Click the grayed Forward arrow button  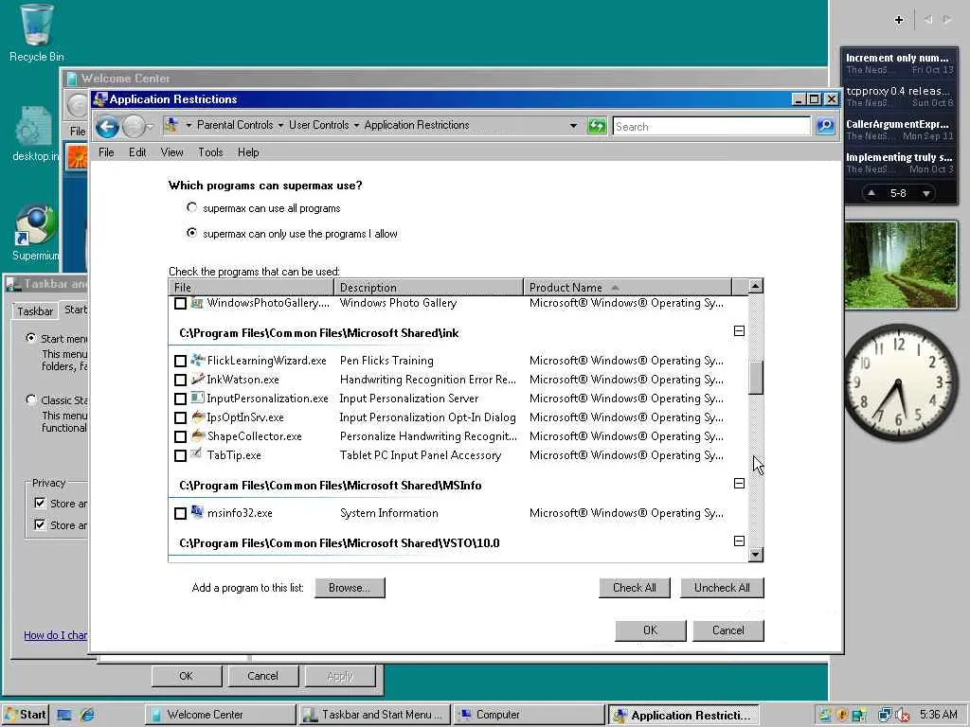[133, 127]
